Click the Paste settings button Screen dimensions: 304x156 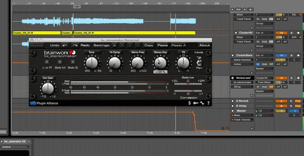coord(163,45)
